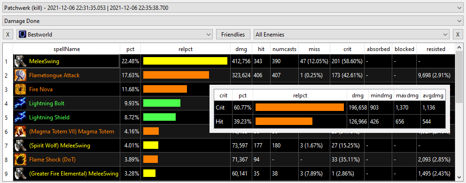
Task: Click the 323,624 damage cell
Action: (241, 75)
